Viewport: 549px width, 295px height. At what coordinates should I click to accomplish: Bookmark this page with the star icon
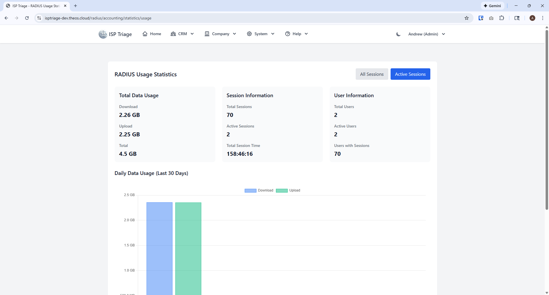click(467, 18)
